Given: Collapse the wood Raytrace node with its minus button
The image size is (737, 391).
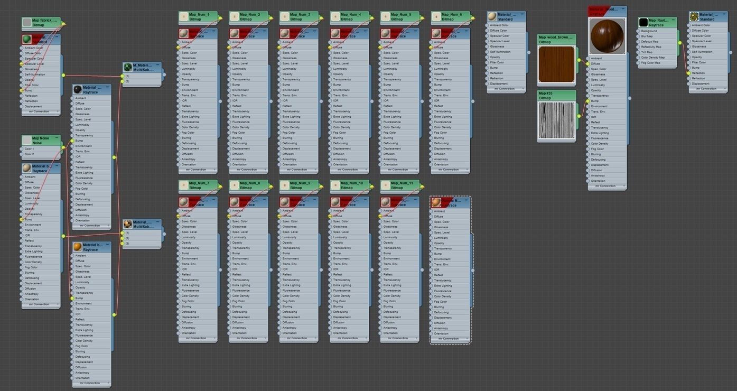Looking at the screenshot, I should 623,9.
